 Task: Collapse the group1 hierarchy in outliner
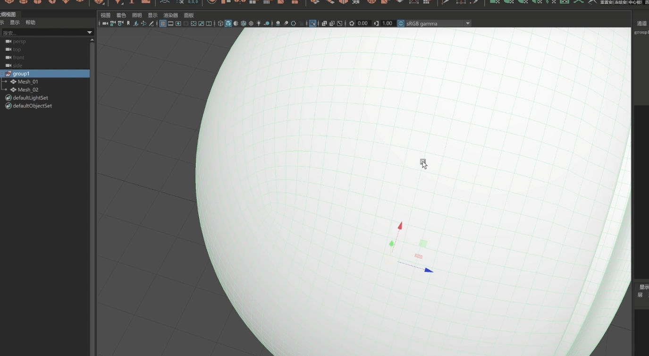tap(2, 74)
